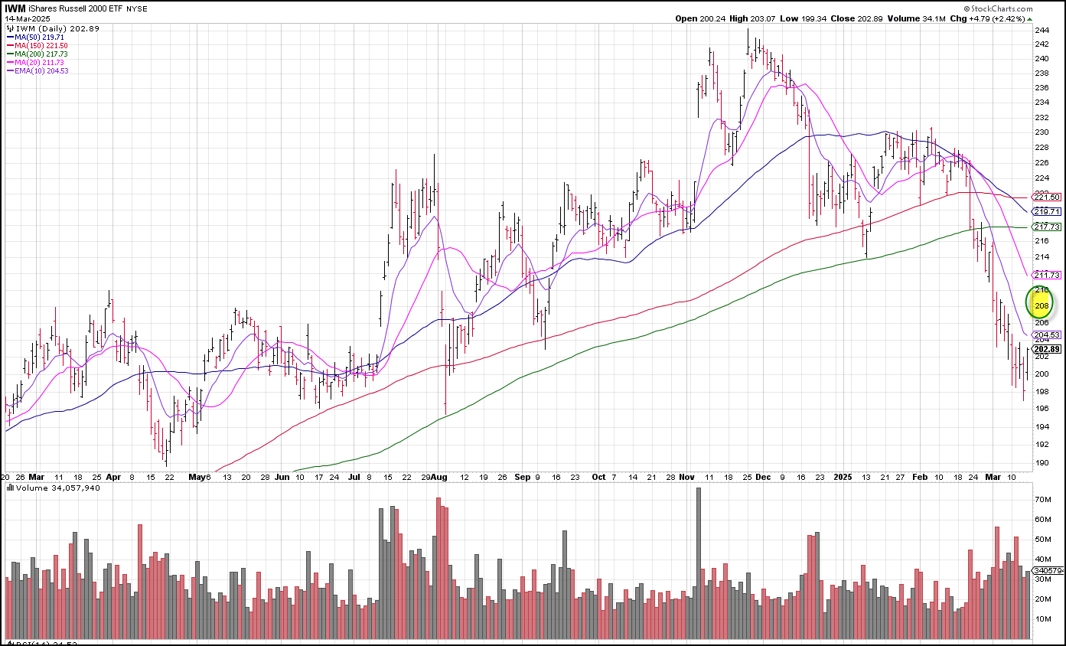
Task: Click the red 221.50 price tag on axis
Action: coord(1045,197)
